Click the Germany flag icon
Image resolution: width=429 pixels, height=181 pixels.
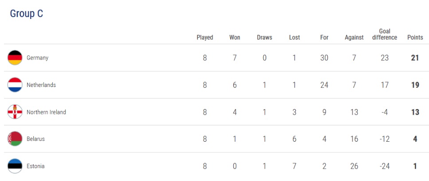[15, 58]
